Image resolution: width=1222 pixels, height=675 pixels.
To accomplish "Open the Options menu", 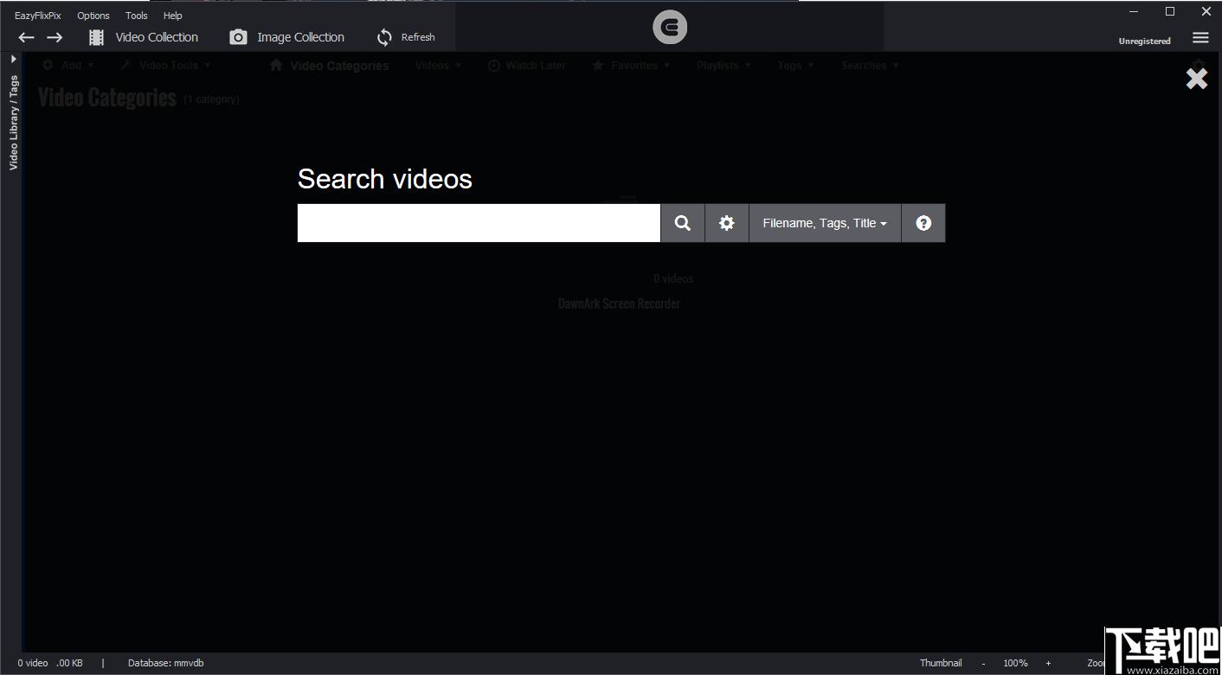I will [x=93, y=16].
